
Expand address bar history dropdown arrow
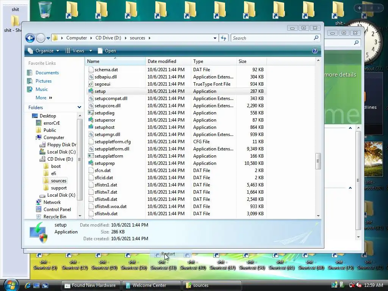tap(215, 38)
